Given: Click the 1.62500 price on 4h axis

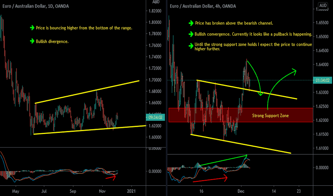Looking at the screenshot, I should (322, 106).
